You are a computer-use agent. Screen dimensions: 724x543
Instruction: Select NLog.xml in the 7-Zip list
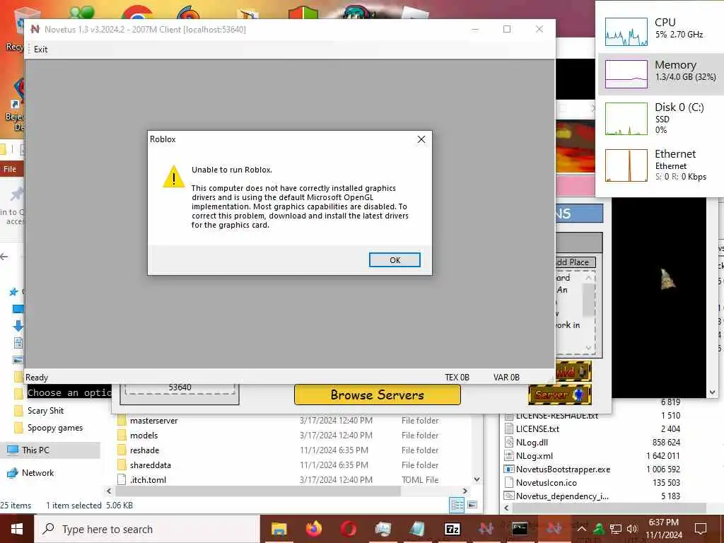pyautogui.click(x=535, y=456)
